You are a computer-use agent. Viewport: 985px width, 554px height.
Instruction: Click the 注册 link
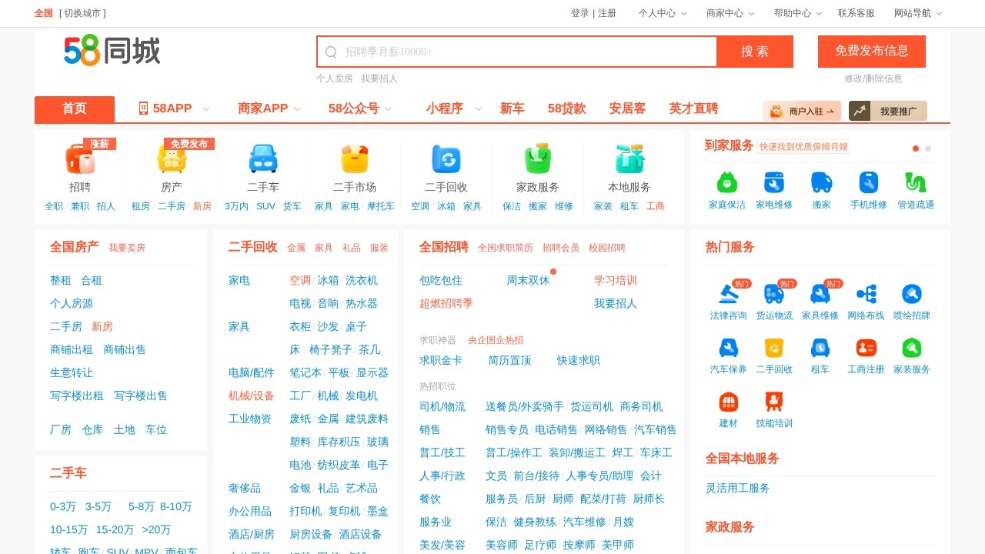(x=607, y=13)
